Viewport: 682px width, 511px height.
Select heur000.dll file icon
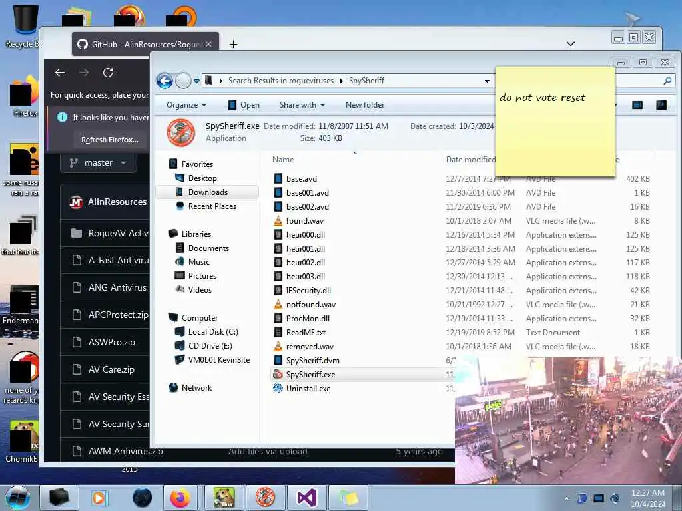[x=278, y=235]
